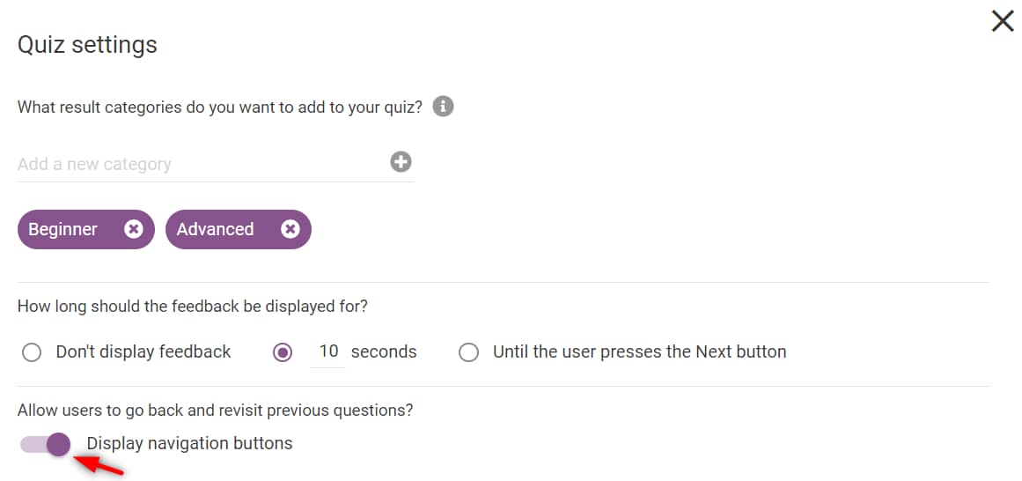This screenshot has width=1022, height=481.
Task: Click the feedback display duration question text
Action: pos(192,306)
